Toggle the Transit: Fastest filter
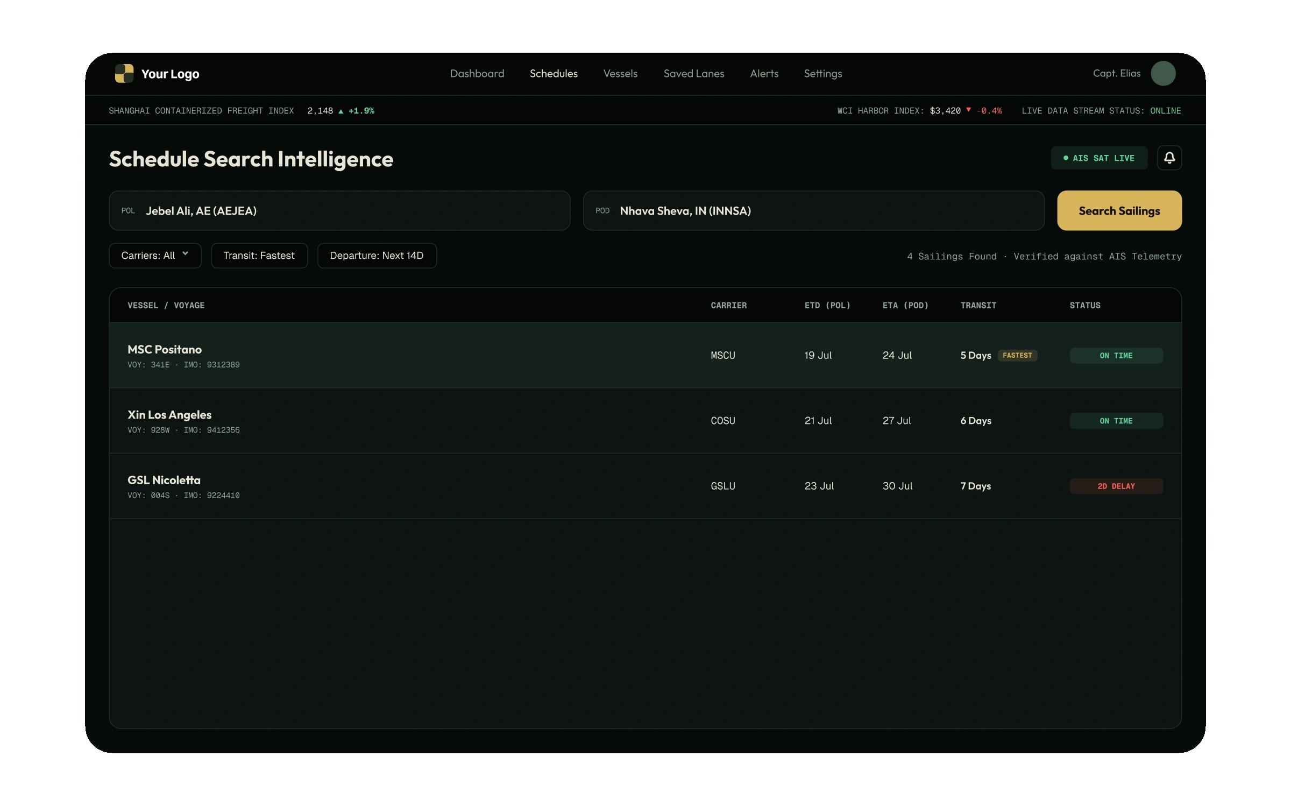This screenshot has height=806, width=1291. click(x=259, y=256)
